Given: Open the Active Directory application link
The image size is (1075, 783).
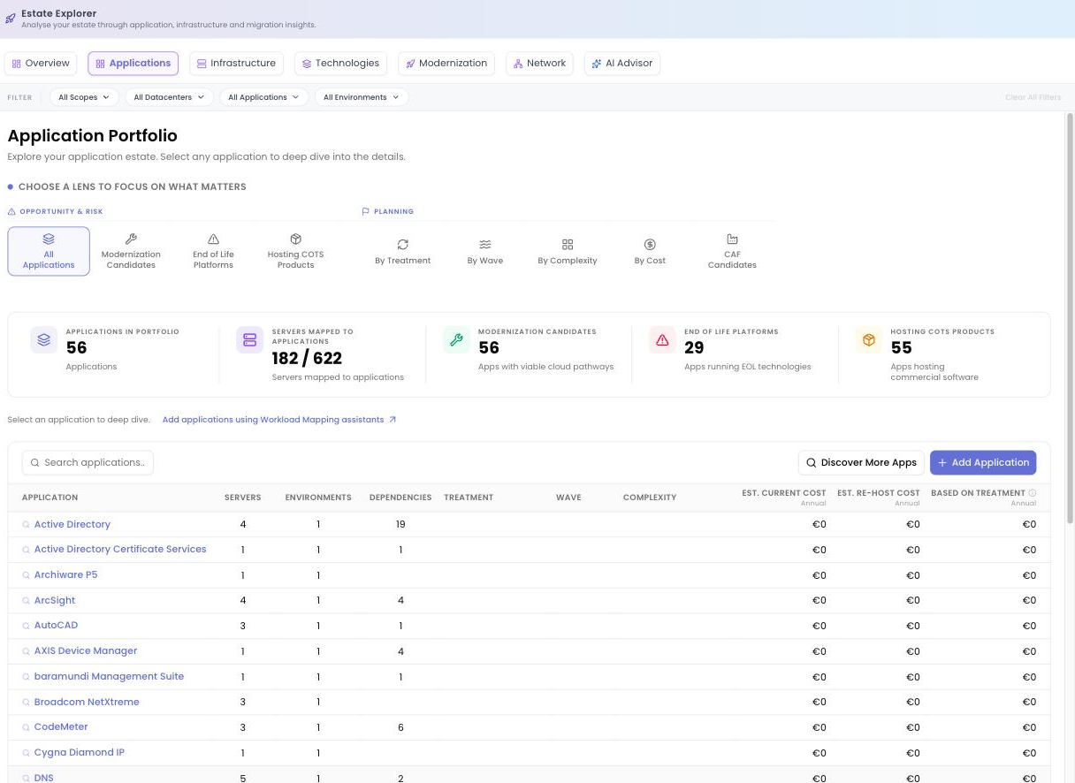Looking at the screenshot, I should [x=72, y=525].
